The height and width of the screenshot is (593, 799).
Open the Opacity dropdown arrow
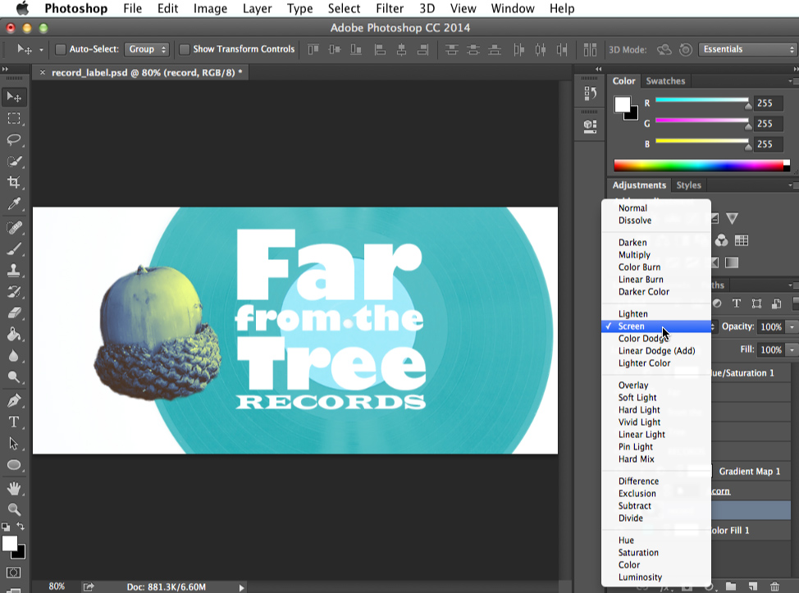(792, 326)
